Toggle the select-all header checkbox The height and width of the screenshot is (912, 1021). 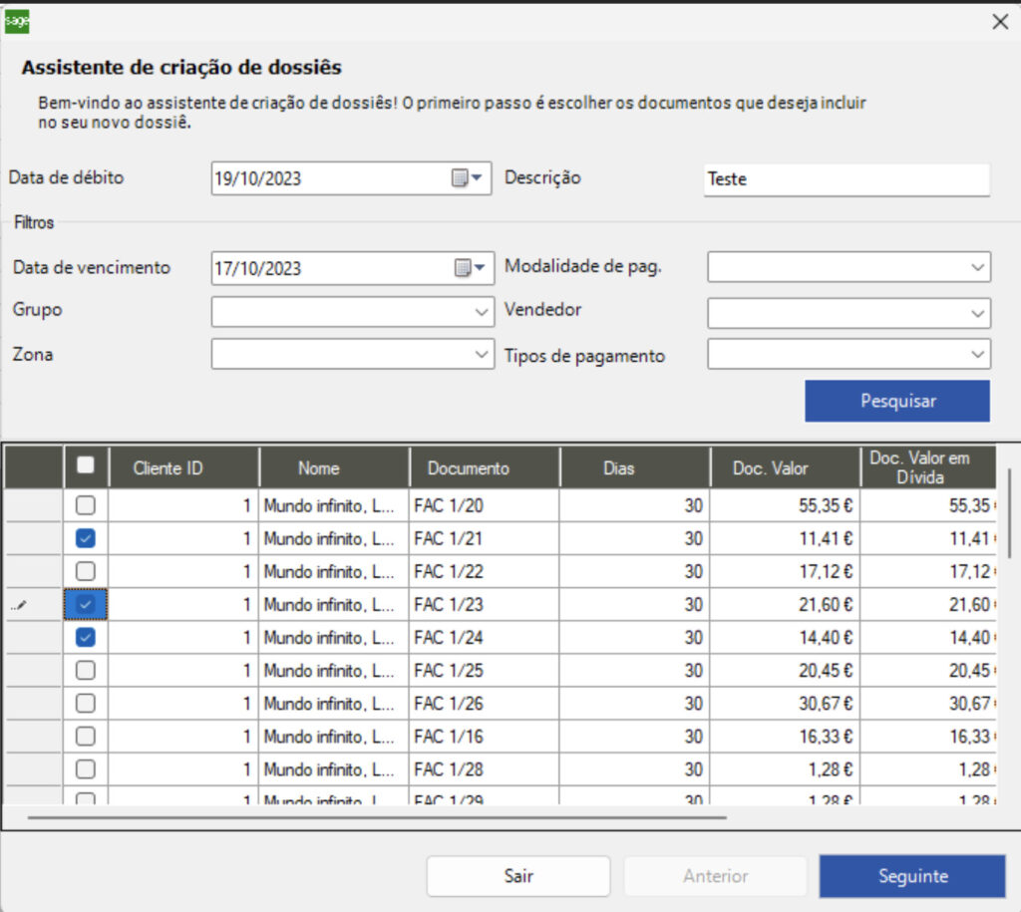tap(86, 464)
